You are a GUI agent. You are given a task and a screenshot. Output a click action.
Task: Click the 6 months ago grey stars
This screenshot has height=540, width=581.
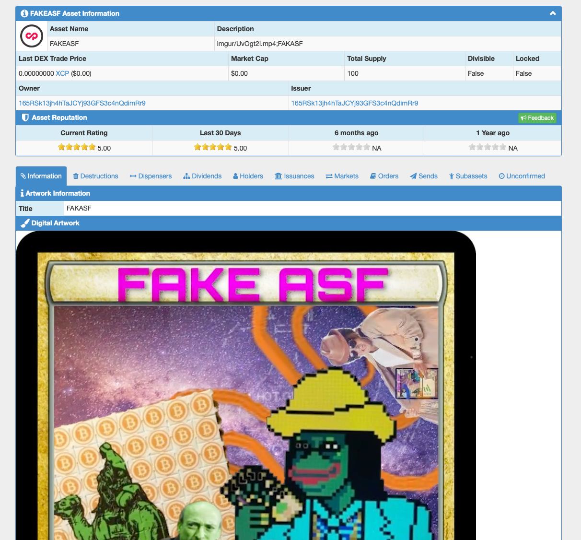click(351, 147)
